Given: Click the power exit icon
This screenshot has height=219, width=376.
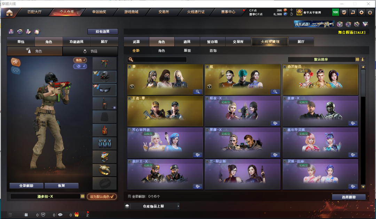Looking at the screenshot, I should click(x=370, y=12).
